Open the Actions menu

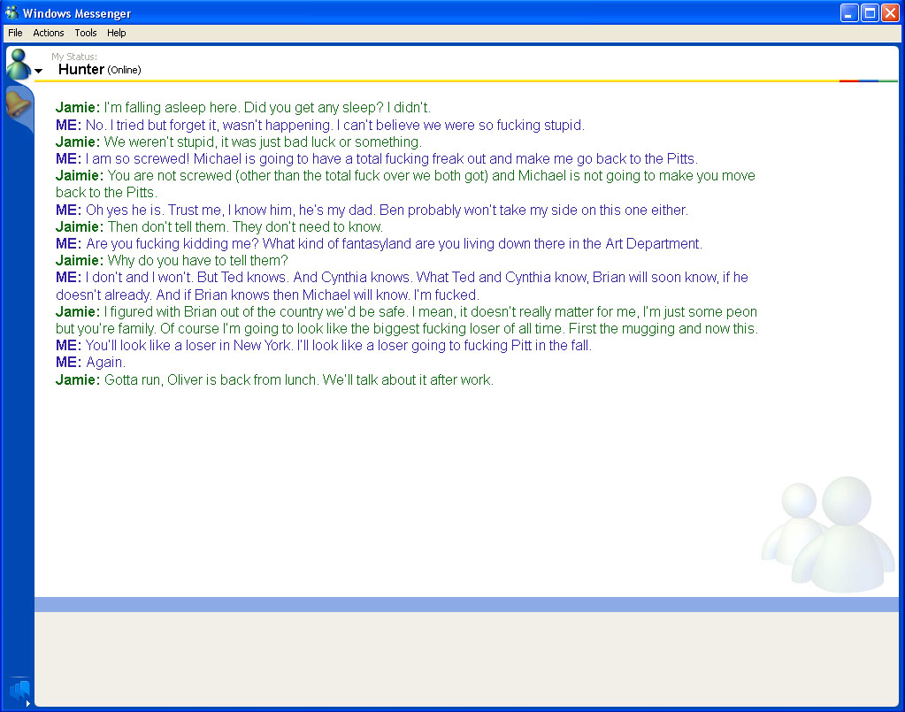click(49, 33)
